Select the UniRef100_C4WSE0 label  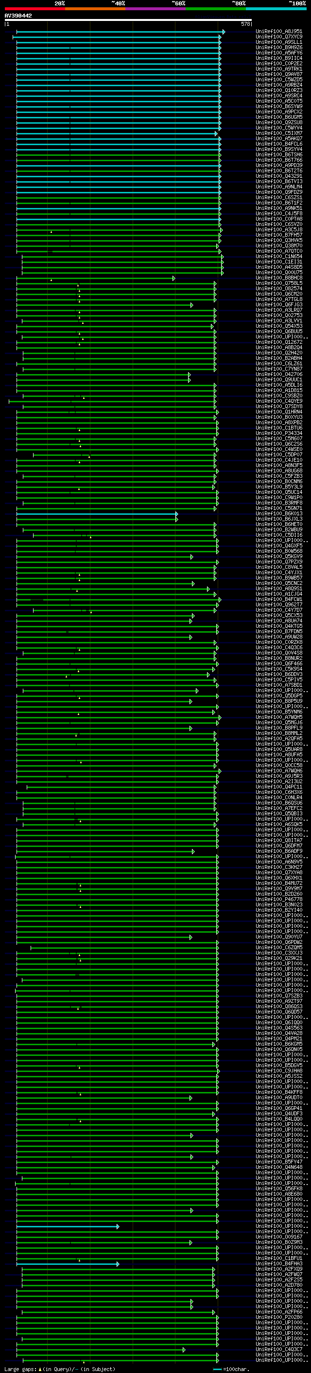click(279, 450)
